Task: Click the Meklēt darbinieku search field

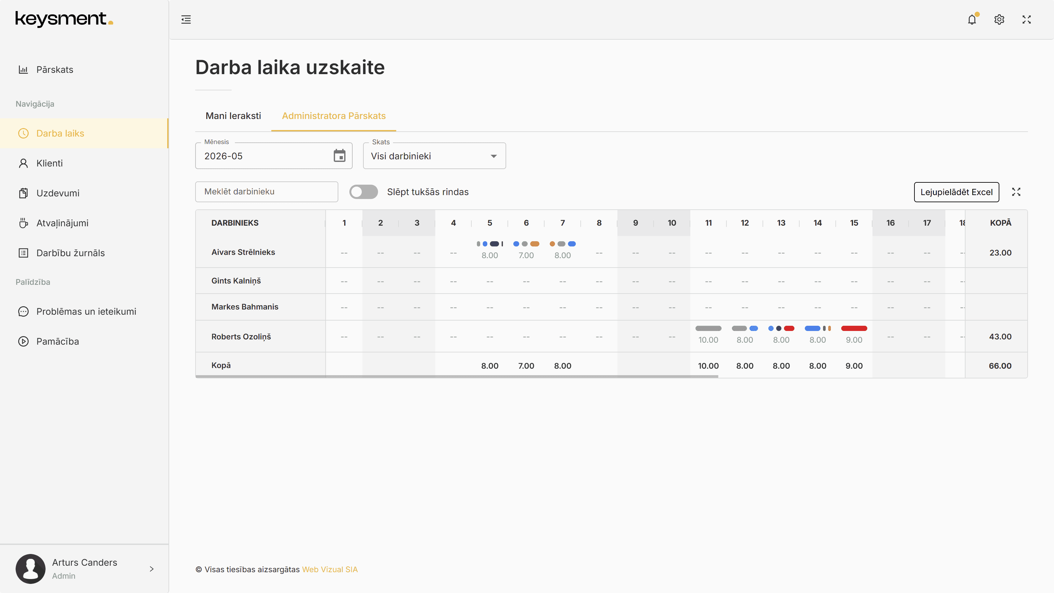Action: click(266, 191)
